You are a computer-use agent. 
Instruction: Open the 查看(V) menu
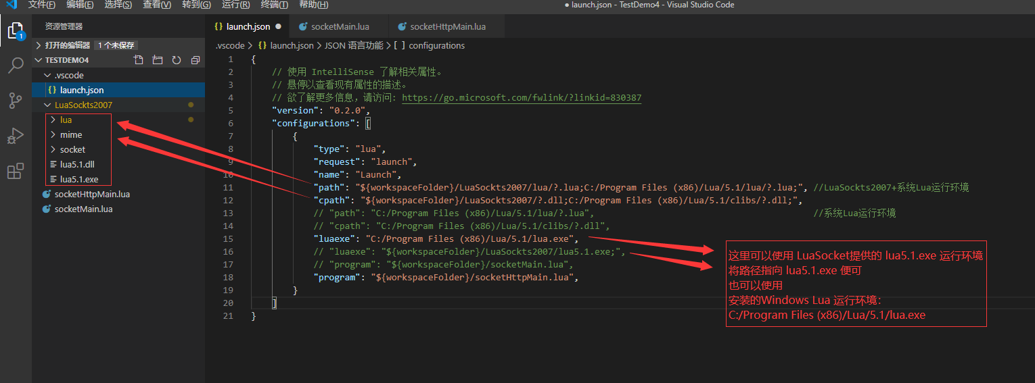click(157, 5)
